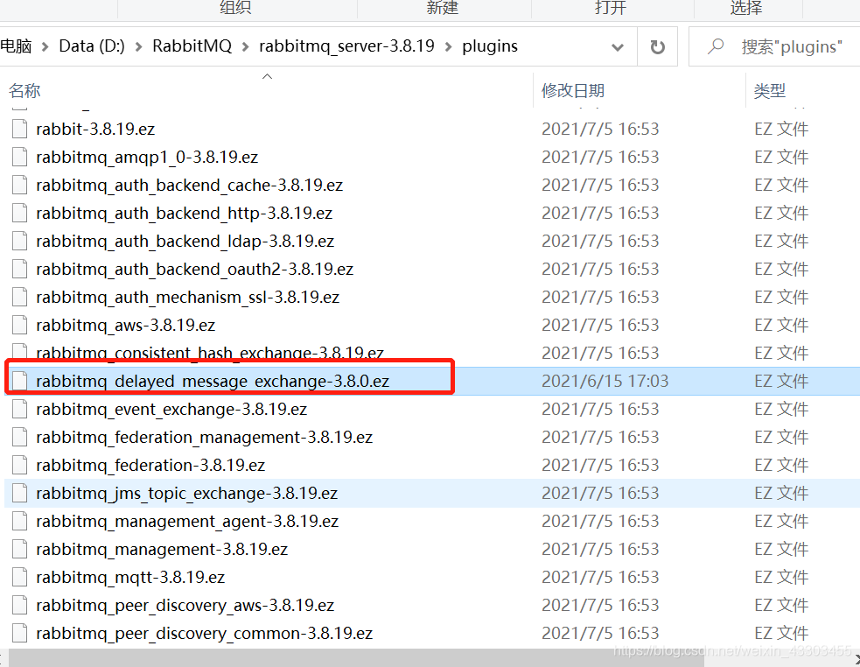Click 打开 ribbon group label
Image resolution: width=860 pixels, height=667 pixels.
(x=611, y=7)
